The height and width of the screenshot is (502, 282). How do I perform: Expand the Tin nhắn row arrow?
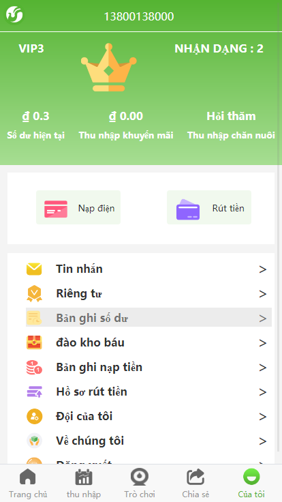tap(263, 269)
